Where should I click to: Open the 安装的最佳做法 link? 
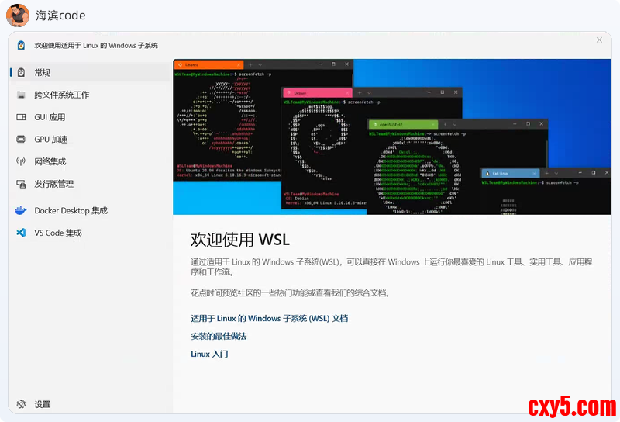pyautogui.click(x=219, y=336)
